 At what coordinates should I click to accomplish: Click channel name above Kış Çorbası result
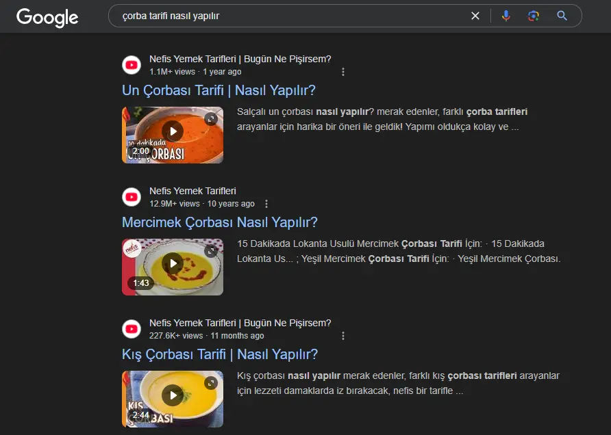pos(240,323)
